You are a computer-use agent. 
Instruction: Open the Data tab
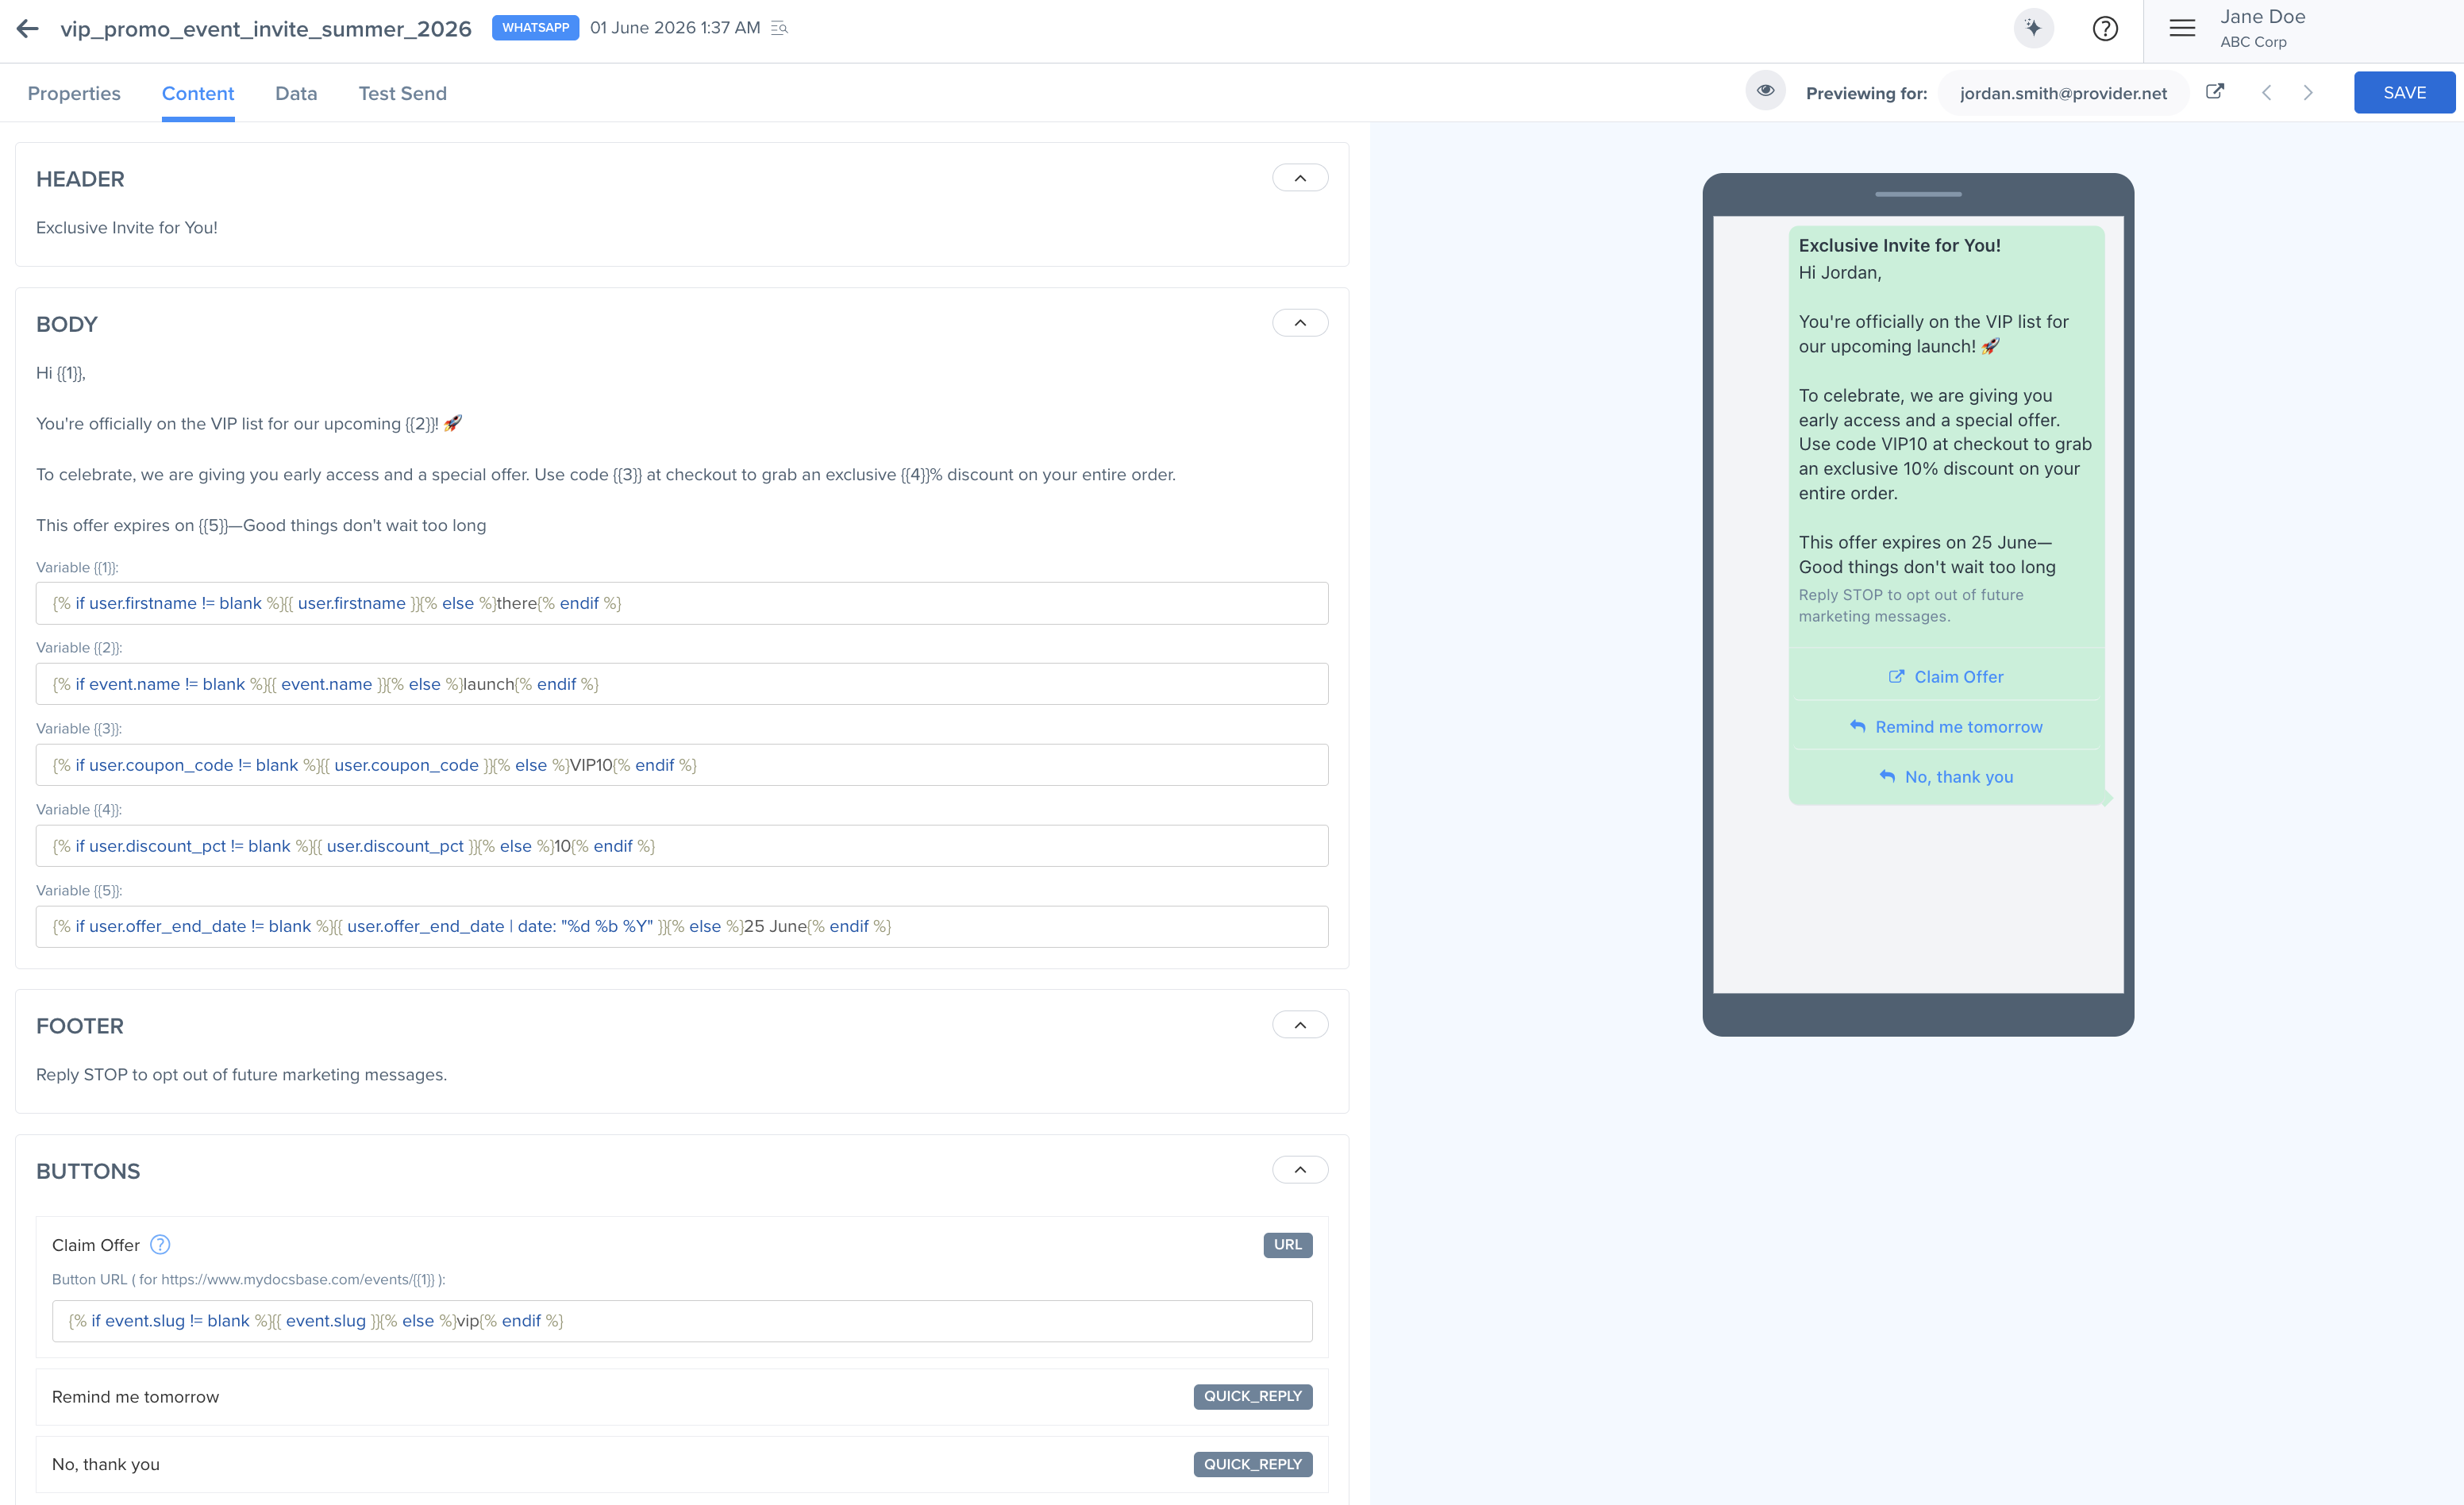click(x=296, y=93)
